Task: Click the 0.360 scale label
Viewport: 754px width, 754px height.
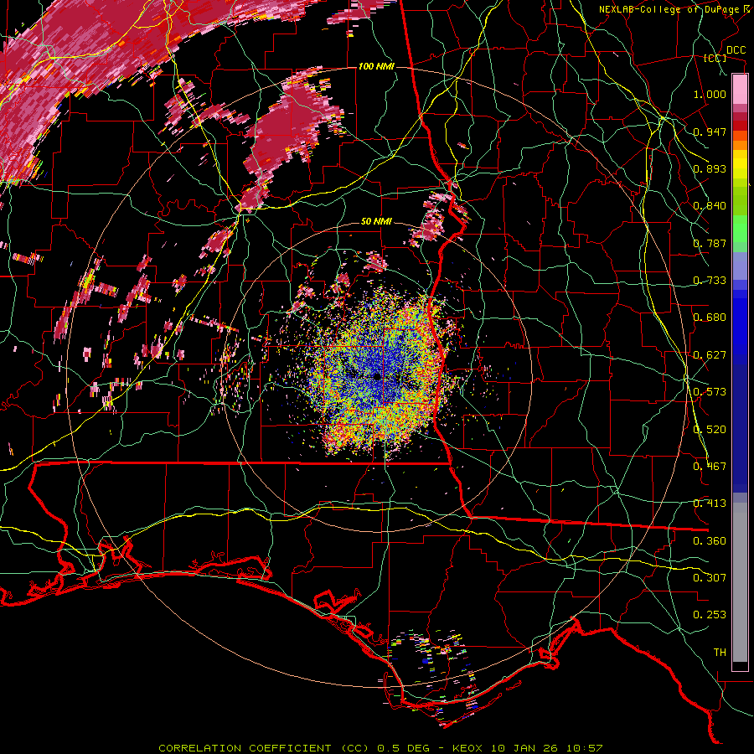Action: 710,541
